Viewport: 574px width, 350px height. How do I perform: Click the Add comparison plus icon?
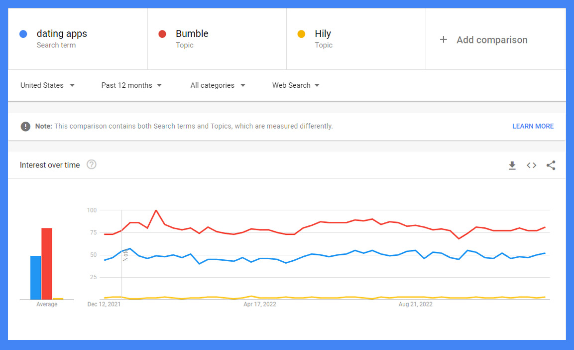[444, 39]
